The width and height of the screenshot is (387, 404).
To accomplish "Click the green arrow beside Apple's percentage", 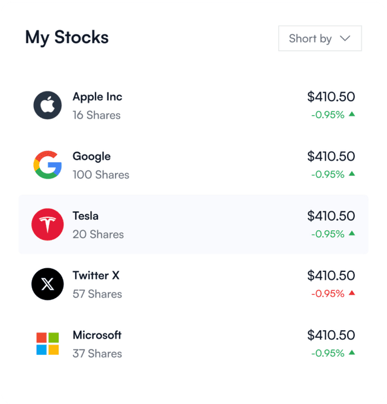I will [x=352, y=114].
